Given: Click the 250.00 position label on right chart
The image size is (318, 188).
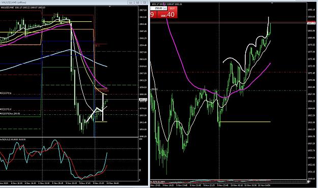Looking at the screenshot, I should (x=154, y=89).
